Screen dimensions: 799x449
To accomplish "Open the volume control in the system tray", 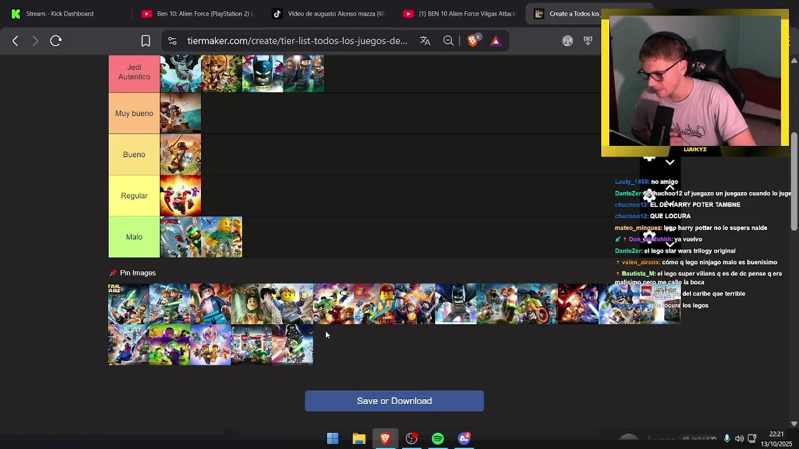I will pyautogui.click(x=739, y=439).
